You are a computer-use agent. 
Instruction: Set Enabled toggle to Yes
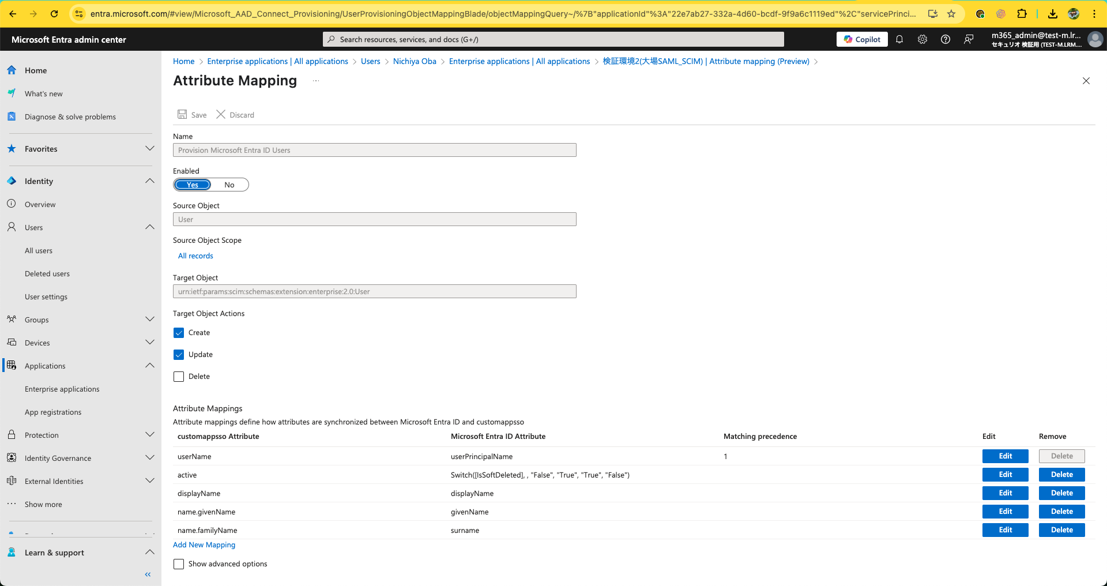193,185
